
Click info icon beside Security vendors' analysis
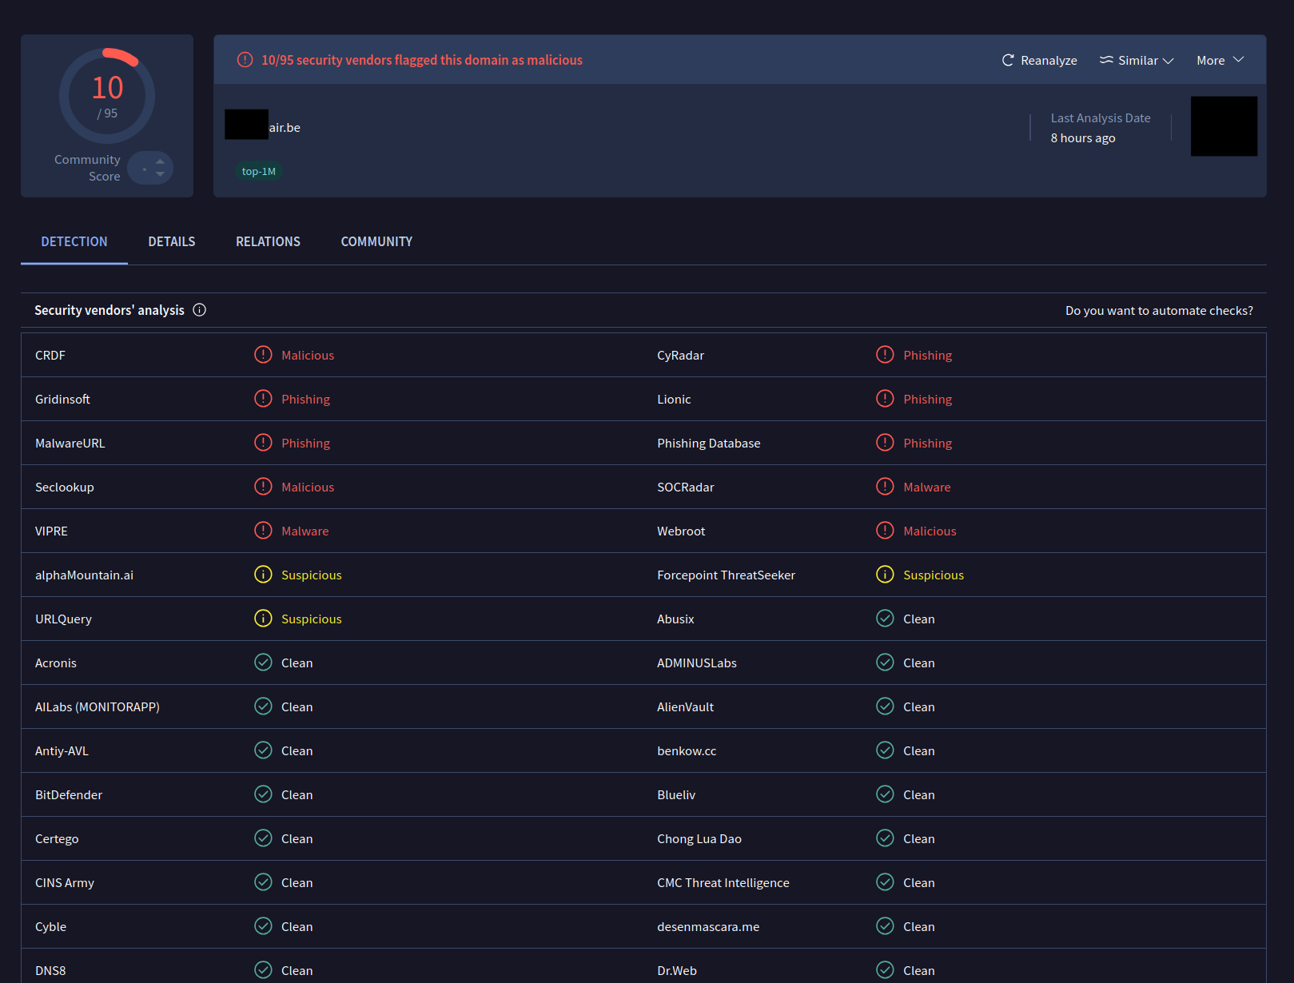click(x=200, y=310)
